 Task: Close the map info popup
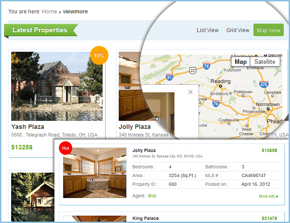coord(191,92)
